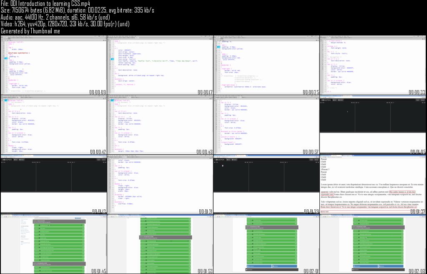427x274 pixels.
Task: Click the CodePen logo in frame 00:01:05
Action: tap(326, 100)
